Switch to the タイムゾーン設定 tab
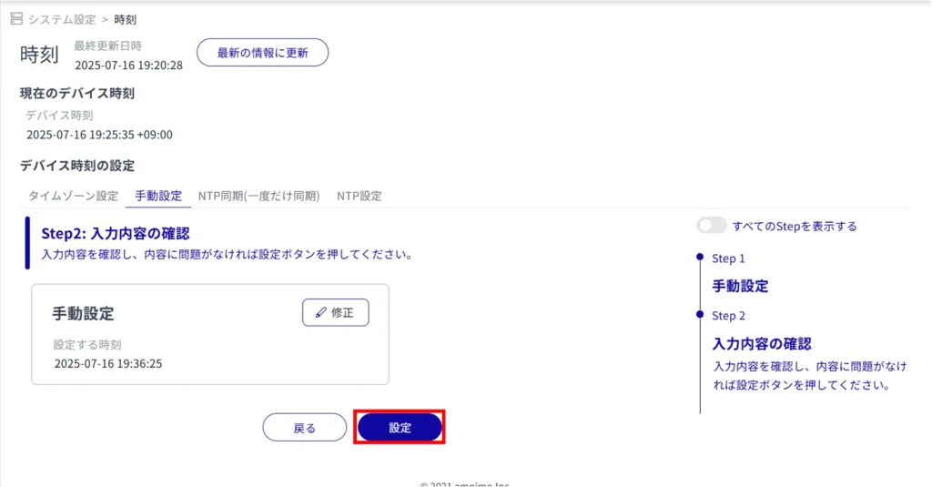Image resolution: width=932 pixels, height=487 pixels. pos(73,196)
